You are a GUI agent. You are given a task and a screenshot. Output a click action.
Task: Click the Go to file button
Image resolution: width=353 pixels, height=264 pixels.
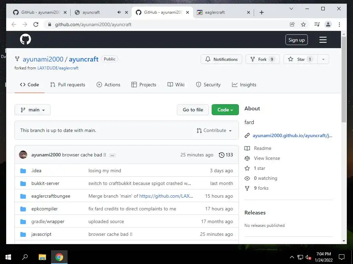pos(193,110)
